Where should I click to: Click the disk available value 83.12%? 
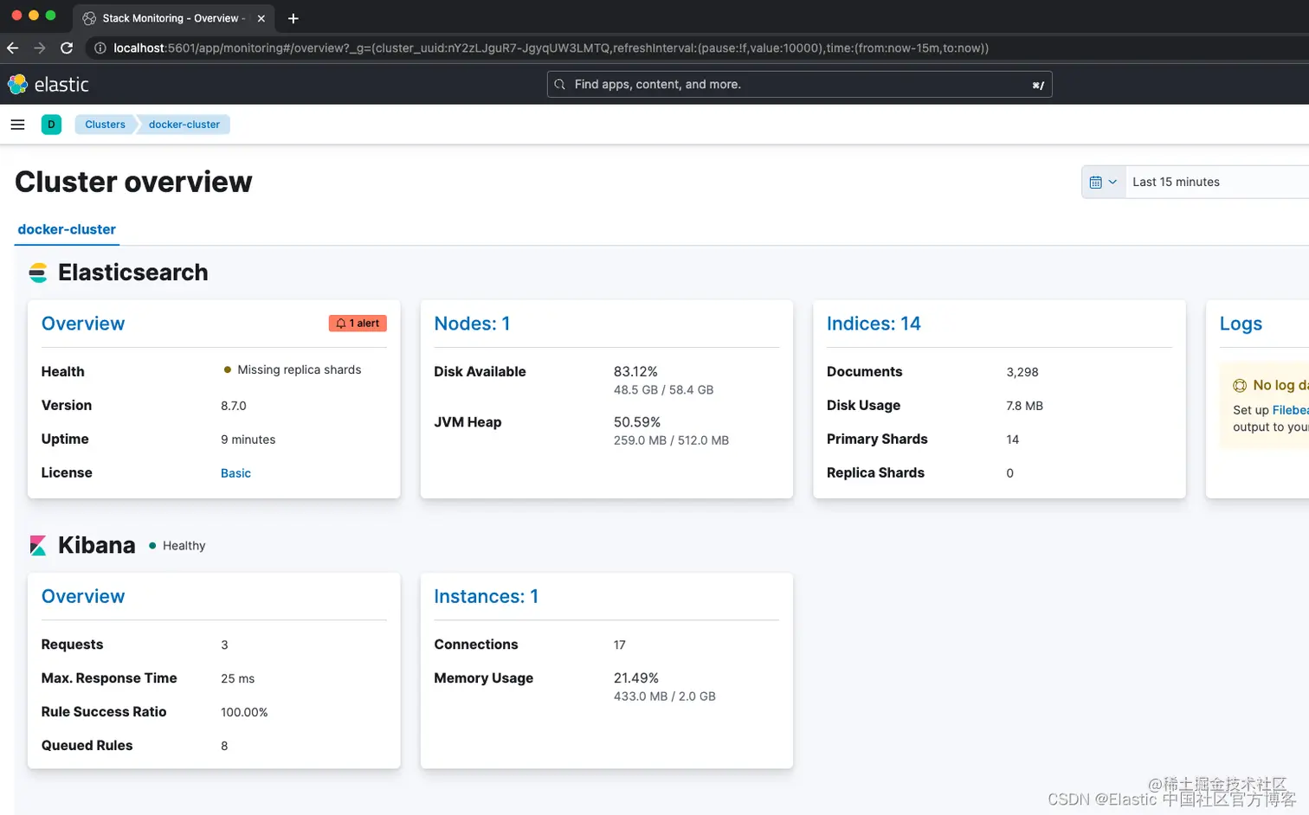(x=635, y=371)
